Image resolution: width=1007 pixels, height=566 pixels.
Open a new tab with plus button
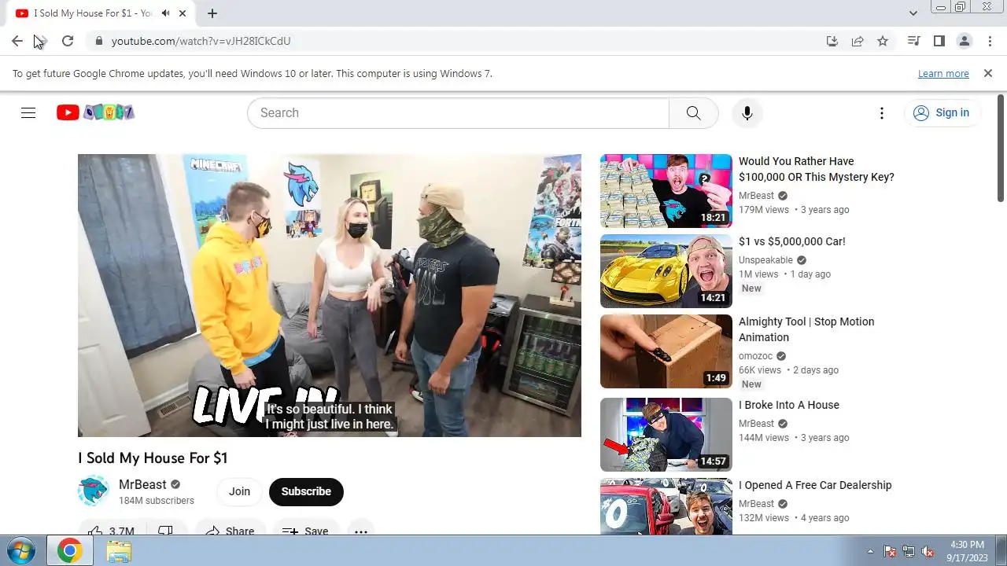(212, 13)
